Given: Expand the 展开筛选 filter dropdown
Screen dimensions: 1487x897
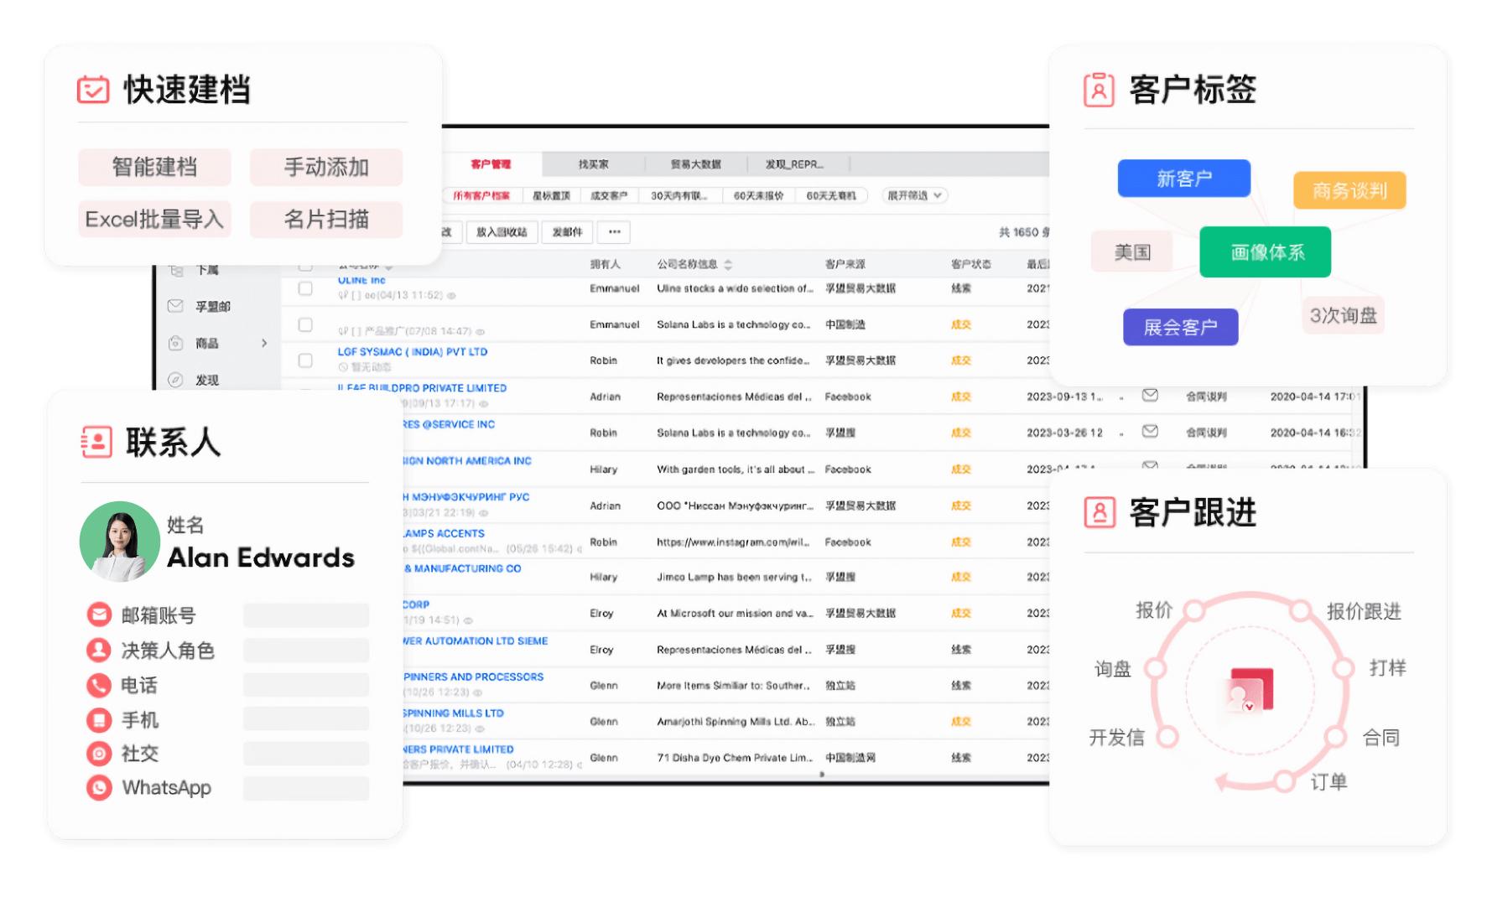Looking at the screenshot, I should [912, 194].
